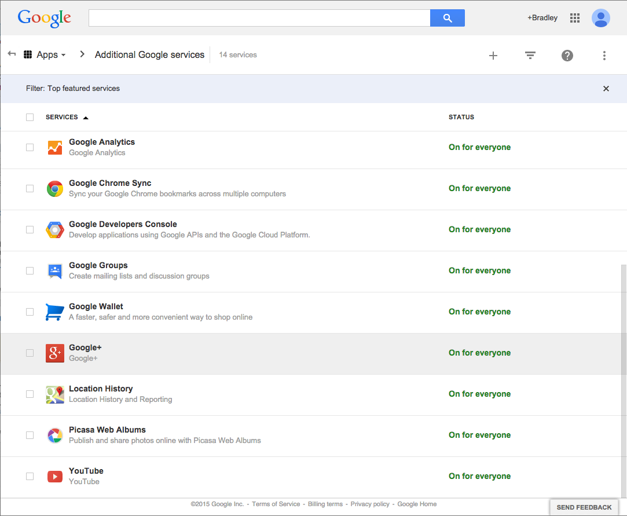627x516 pixels.
Task: Select the Google Groups row checkbox
Action: pyautogui.click(x=30, y=271)
